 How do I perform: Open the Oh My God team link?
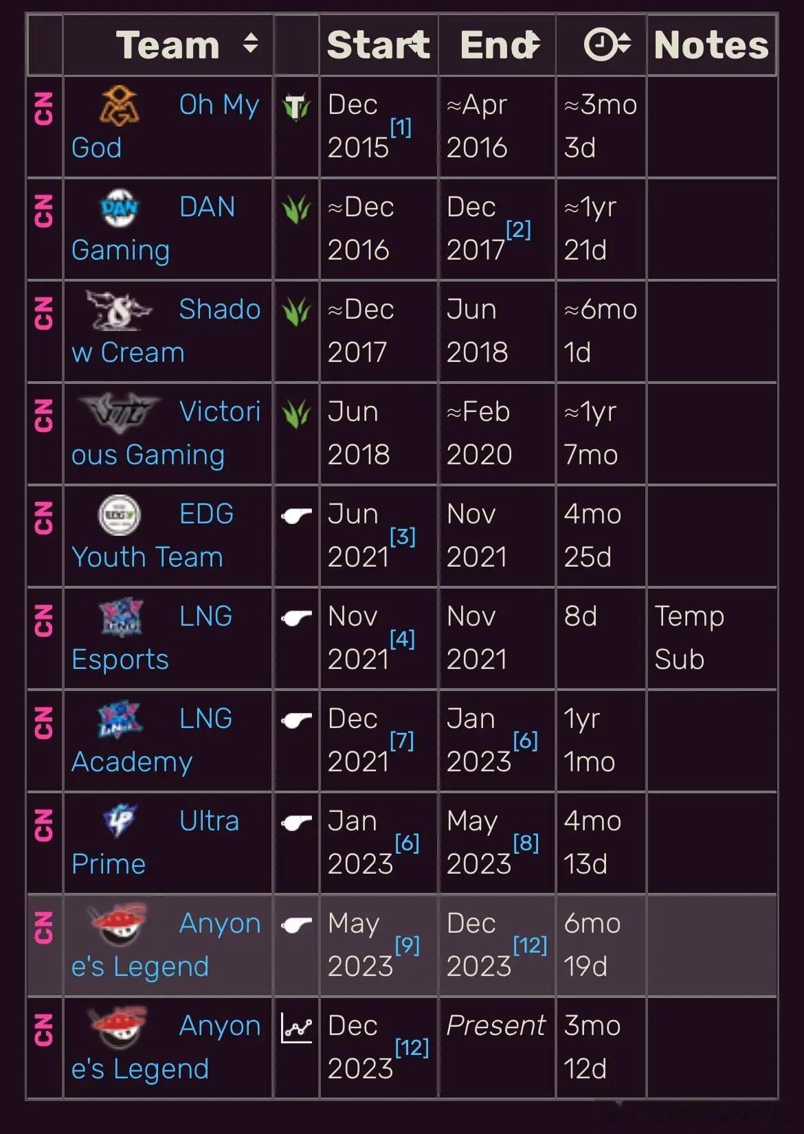(x=166, y=126)
